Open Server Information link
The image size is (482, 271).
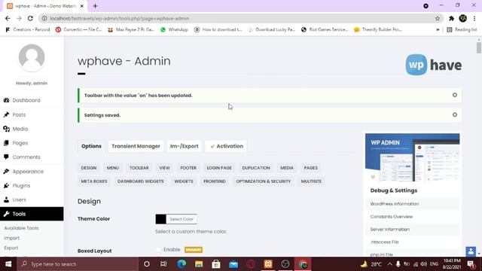(x=390, y=229)
